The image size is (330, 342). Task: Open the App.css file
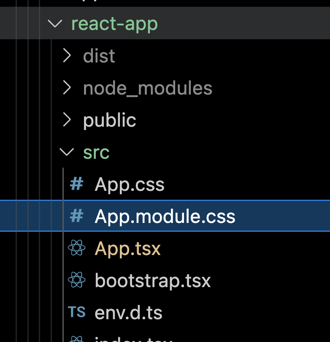[x=130, y=184]
